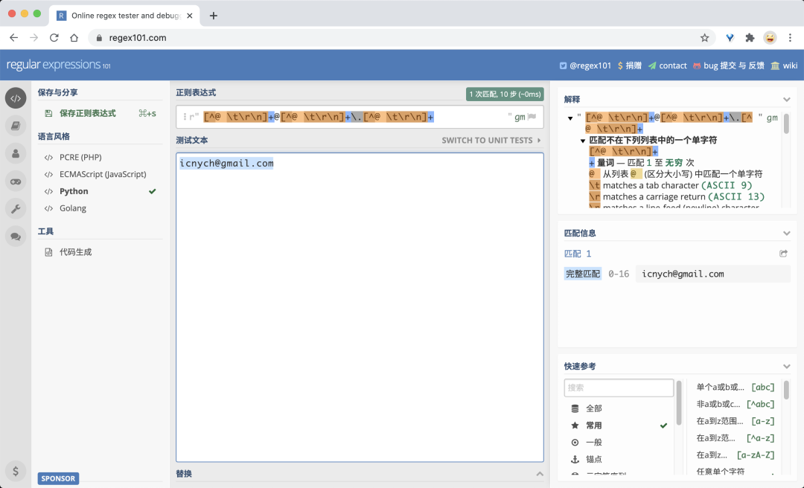
Task: Select the 锚点 anchor icon category
Action: [x=575, y=459]
